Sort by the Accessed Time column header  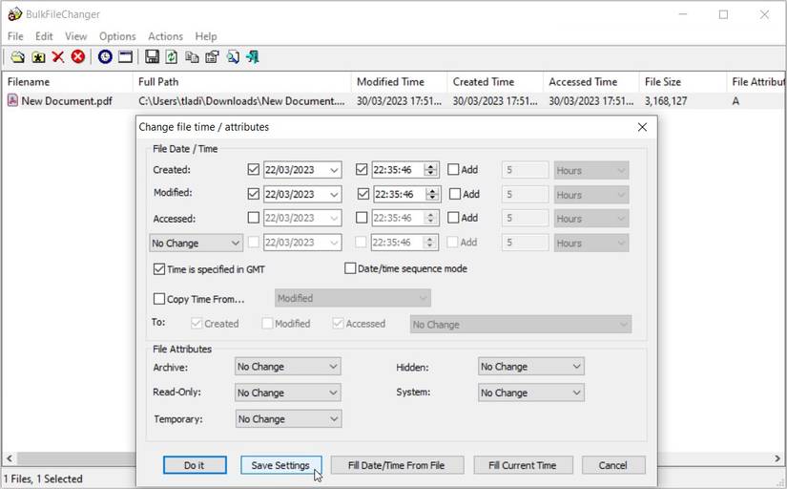590,81
